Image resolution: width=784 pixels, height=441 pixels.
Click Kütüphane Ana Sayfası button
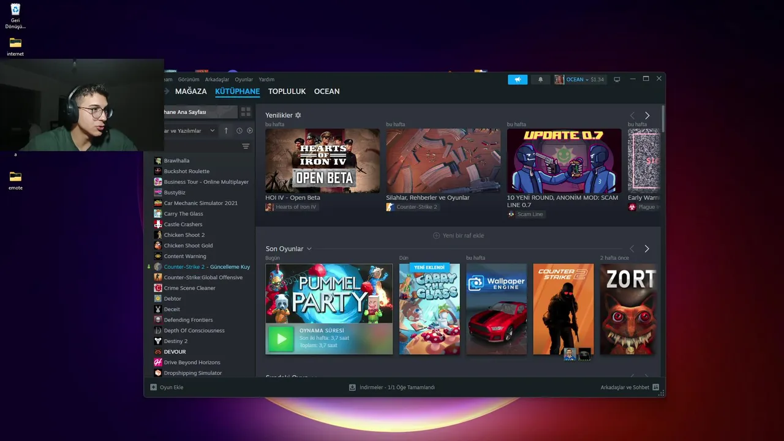point(200,112)
